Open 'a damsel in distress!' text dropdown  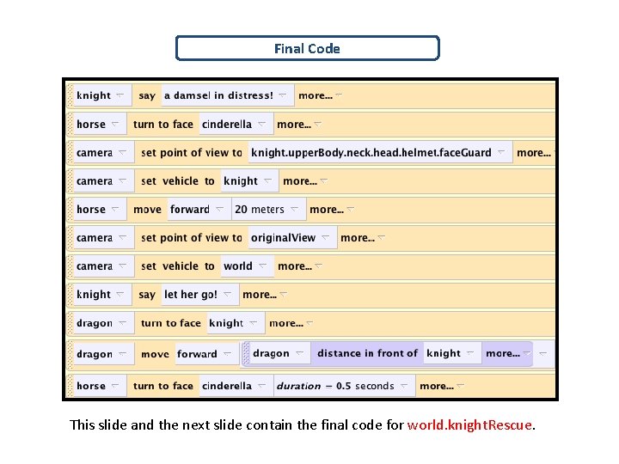pos(227,95)
